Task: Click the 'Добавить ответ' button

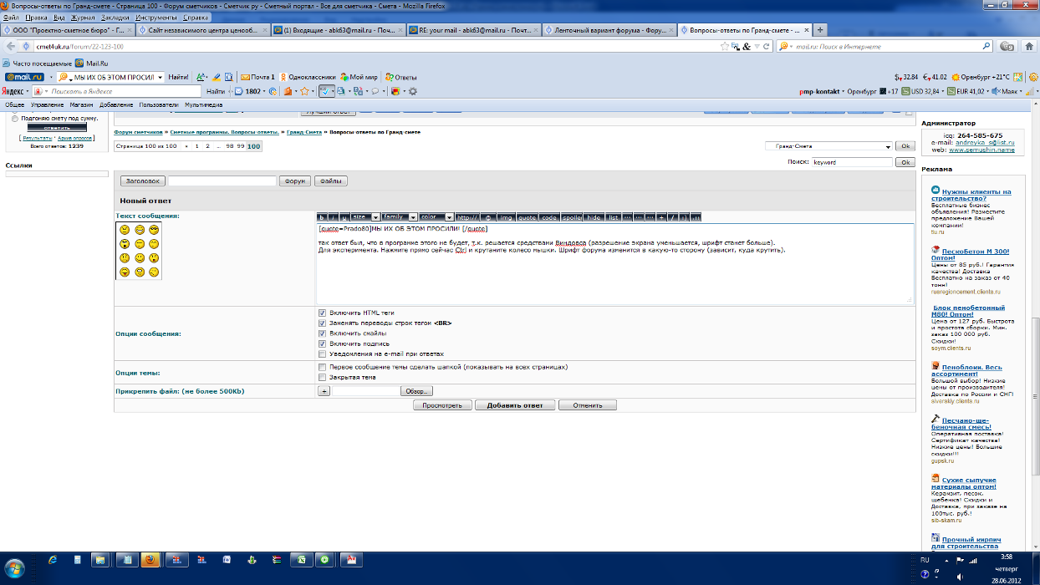Action: (x=514, y=405)
